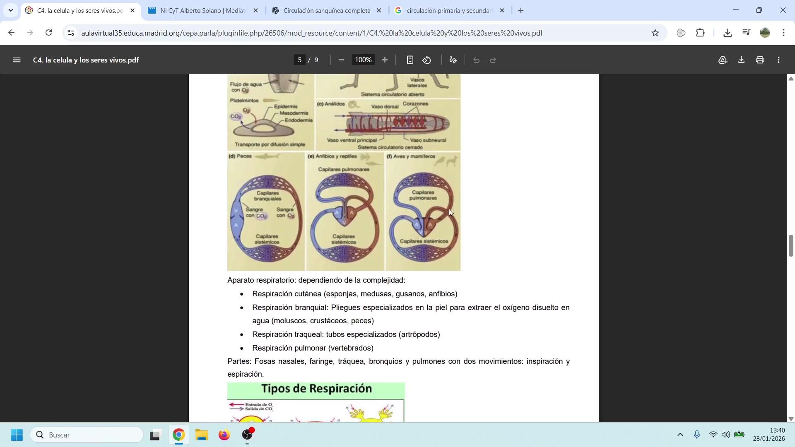Open the tab search dropdown arrow
Screen dimensions: 795x447
(x=10, y=10)
